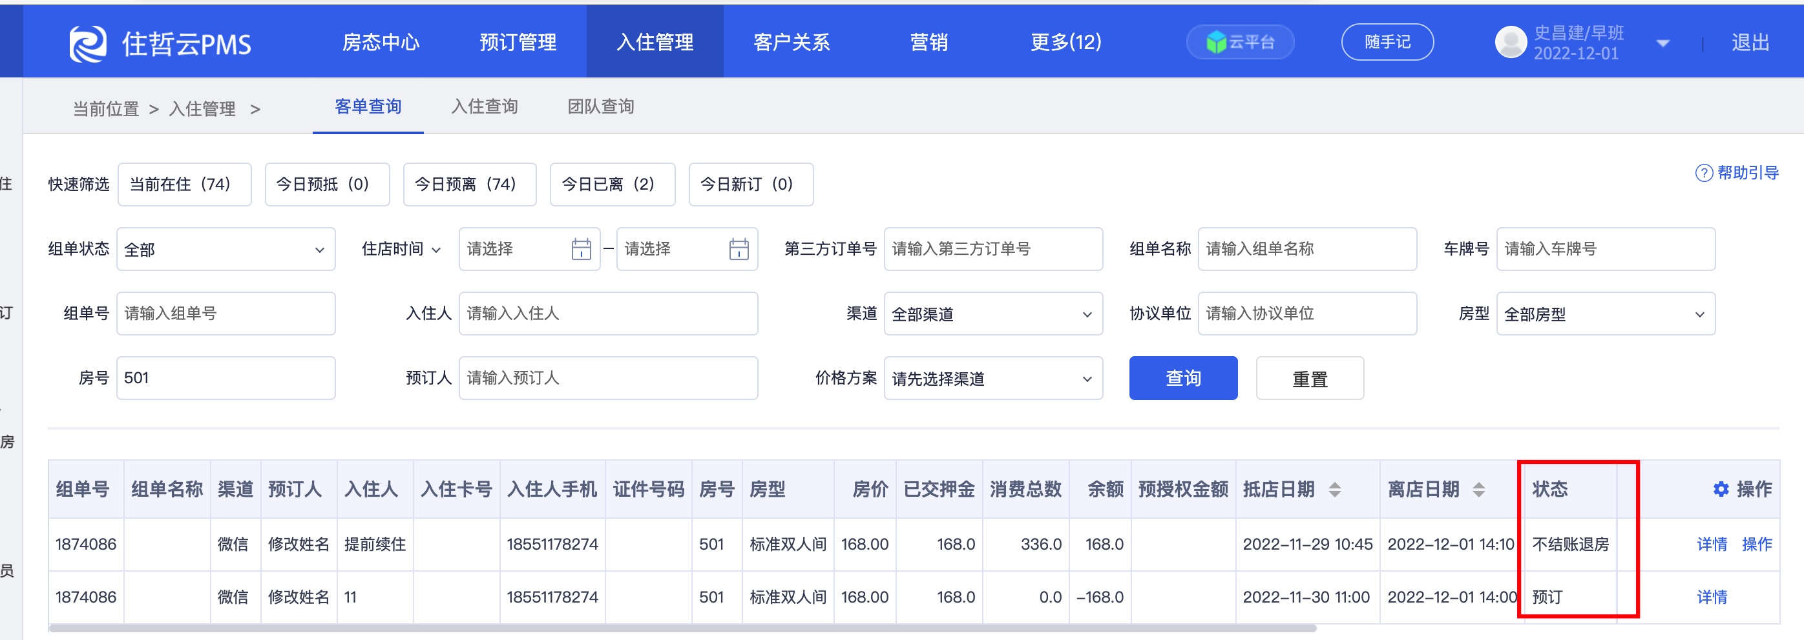Open 渠道 dropdown showing 全部渠道
Screen dimensions: 1804x640
993,314
